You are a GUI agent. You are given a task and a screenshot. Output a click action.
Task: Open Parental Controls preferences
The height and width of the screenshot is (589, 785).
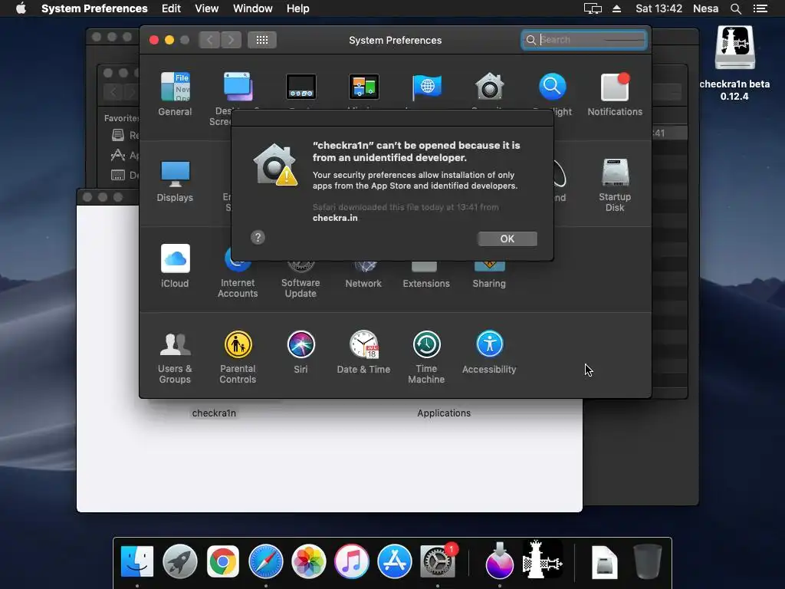[x=238, y=357]
